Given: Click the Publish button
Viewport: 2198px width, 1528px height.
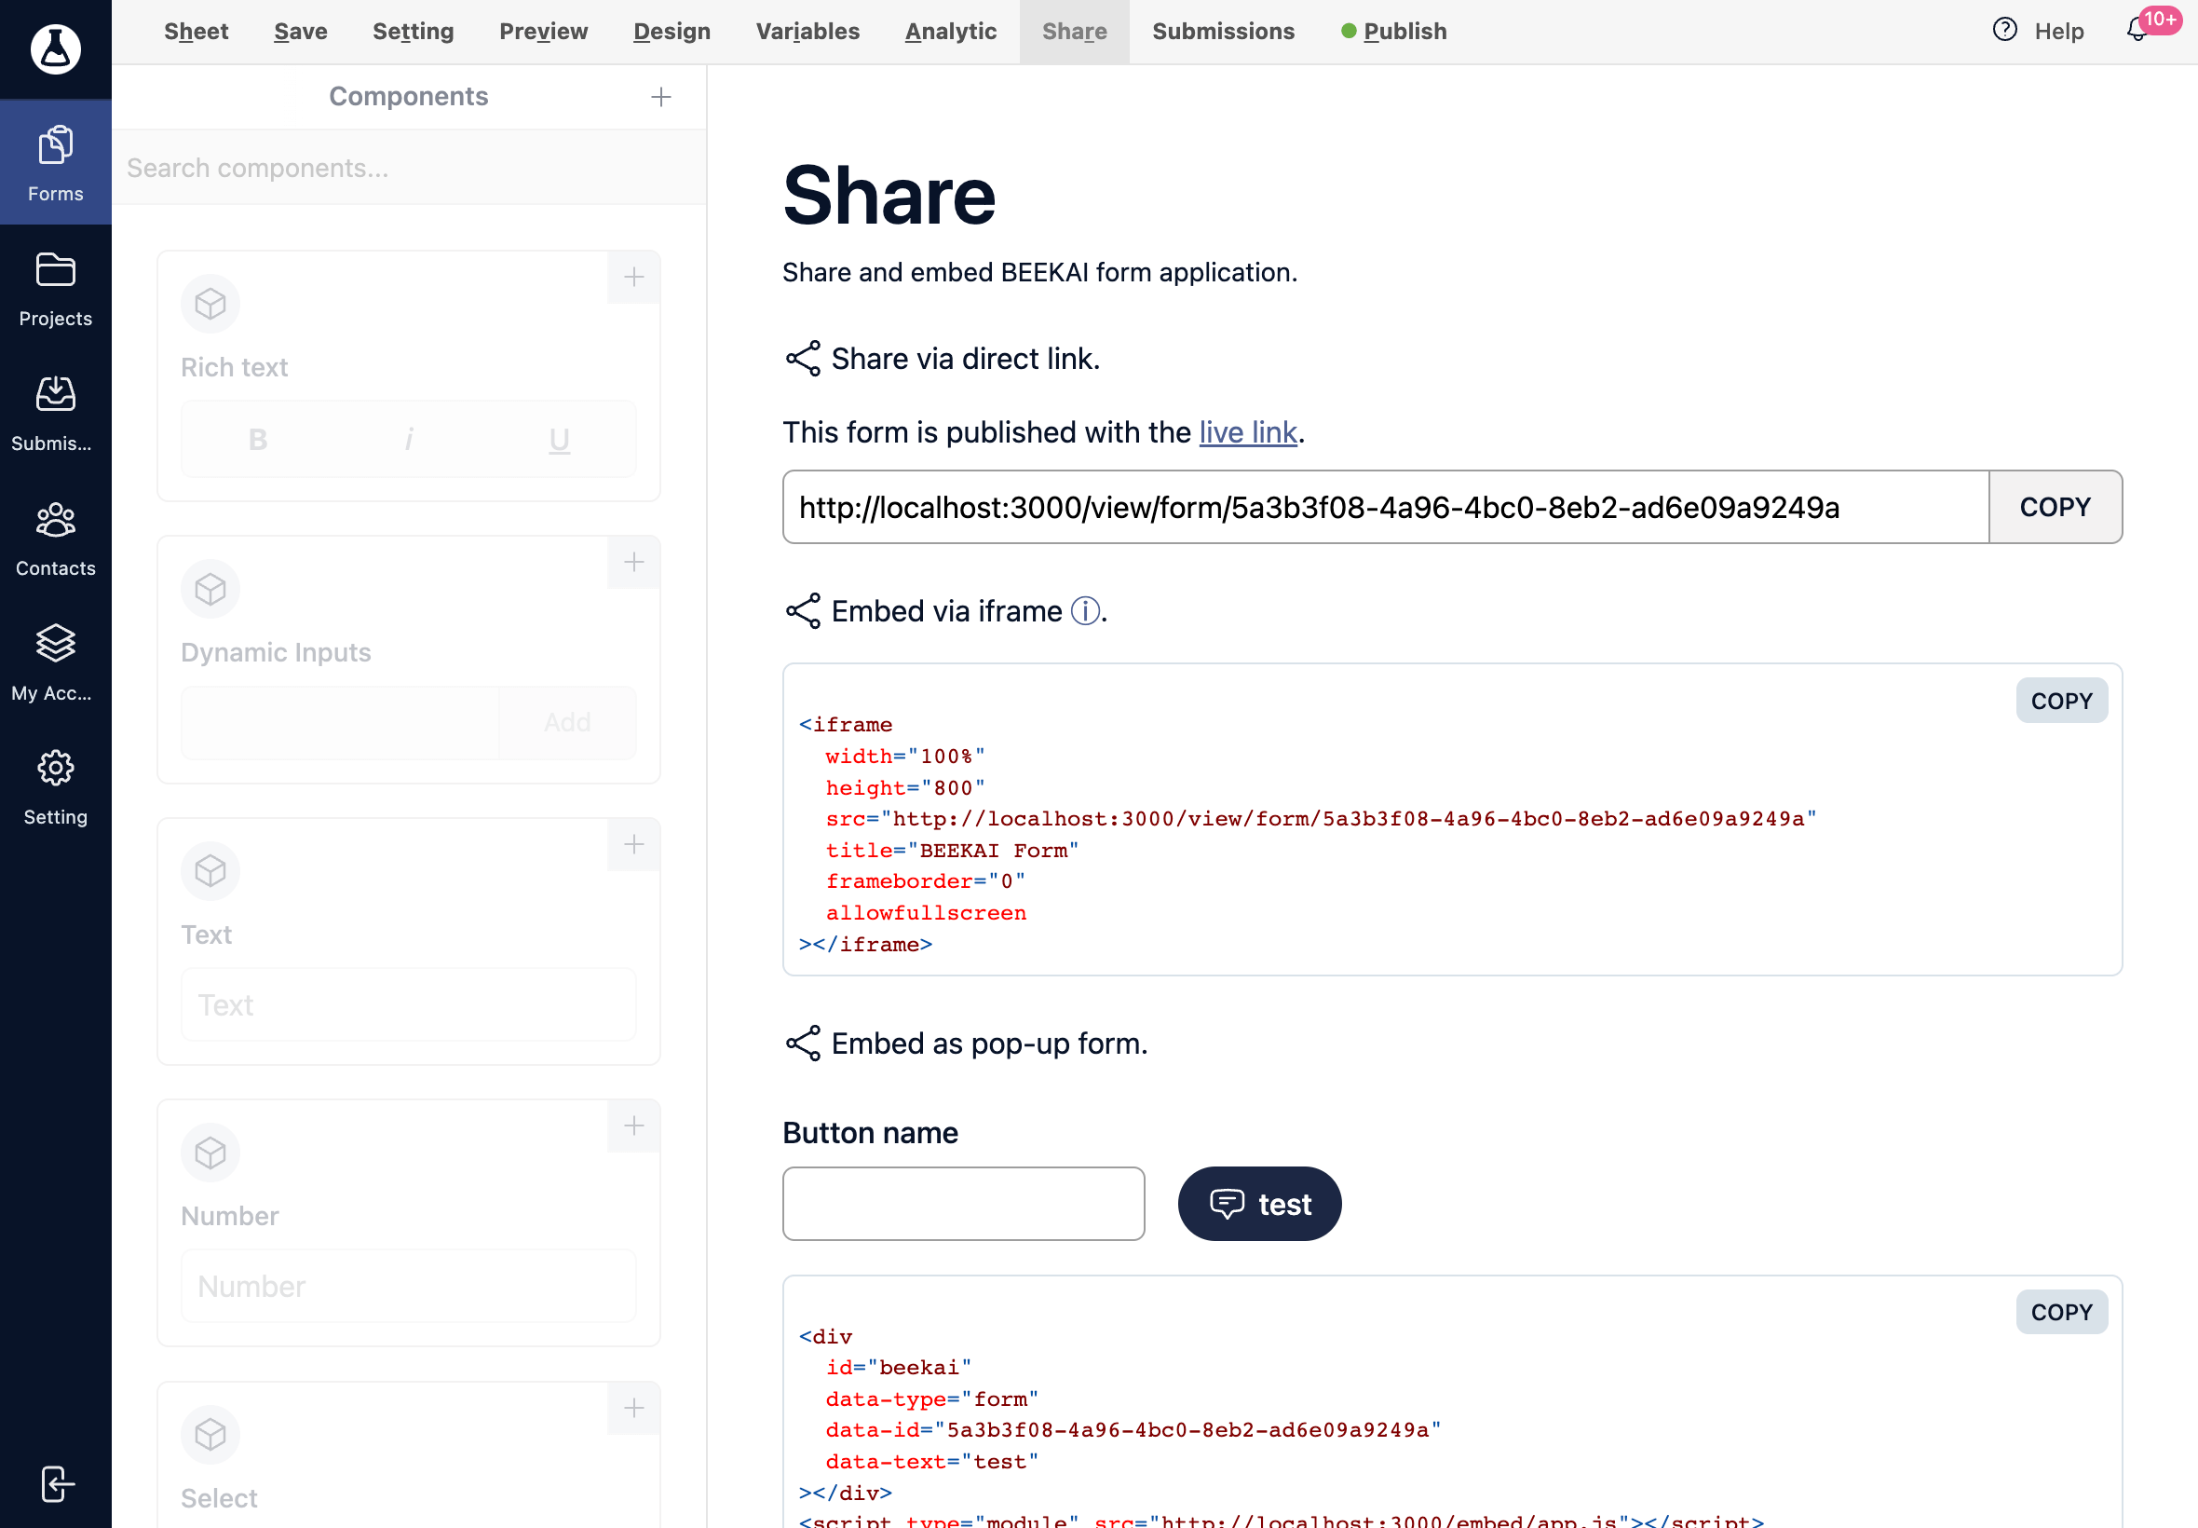Looking at the screenshot, I should click(1394, 32).
